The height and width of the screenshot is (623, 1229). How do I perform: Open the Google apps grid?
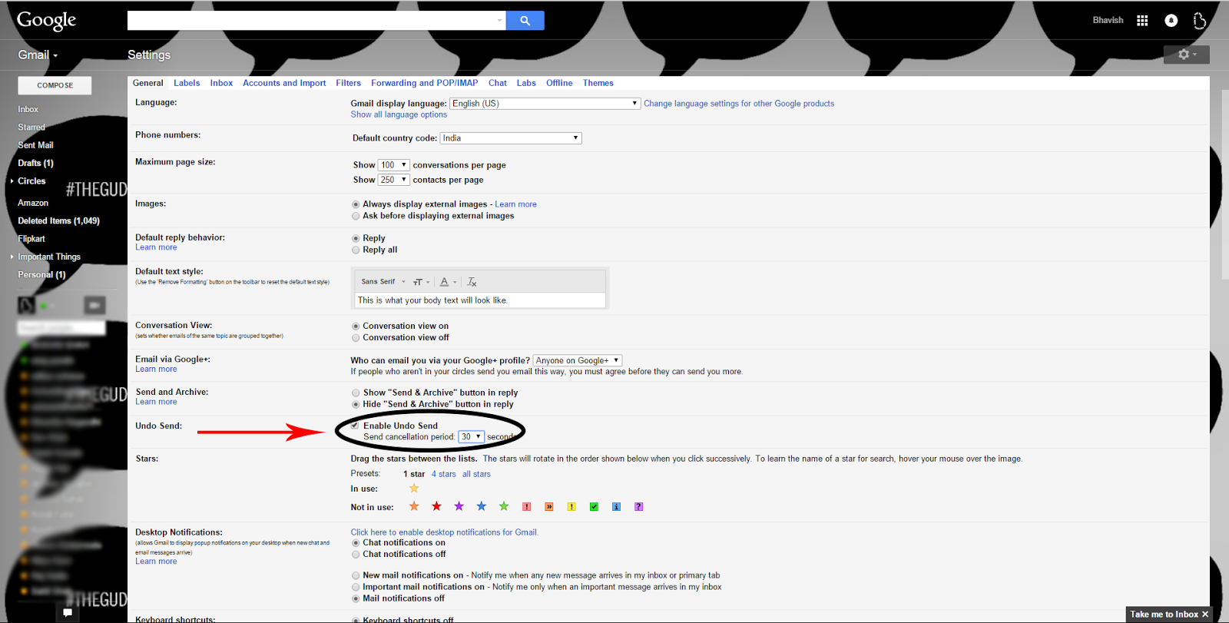pyautogui.click(x=1142, y=21)
